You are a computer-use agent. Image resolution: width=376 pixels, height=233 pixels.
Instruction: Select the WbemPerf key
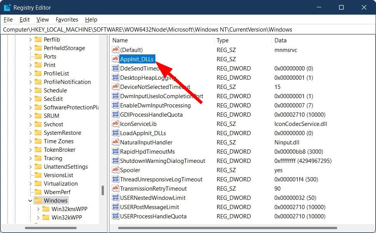[x=57, y=192]
